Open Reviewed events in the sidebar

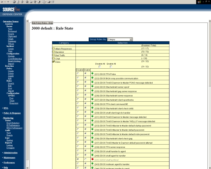coord(12,31)
